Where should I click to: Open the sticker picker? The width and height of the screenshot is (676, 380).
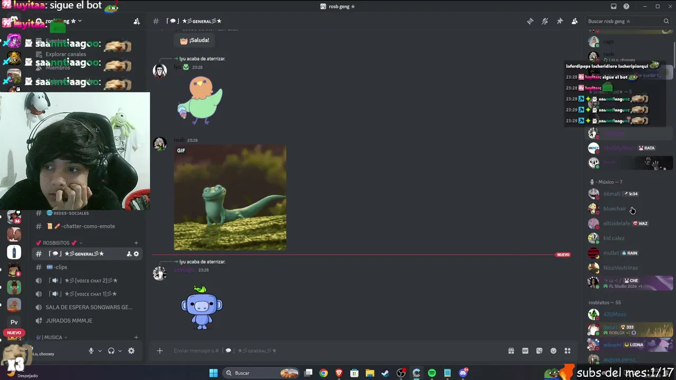(x=539, y=350)
